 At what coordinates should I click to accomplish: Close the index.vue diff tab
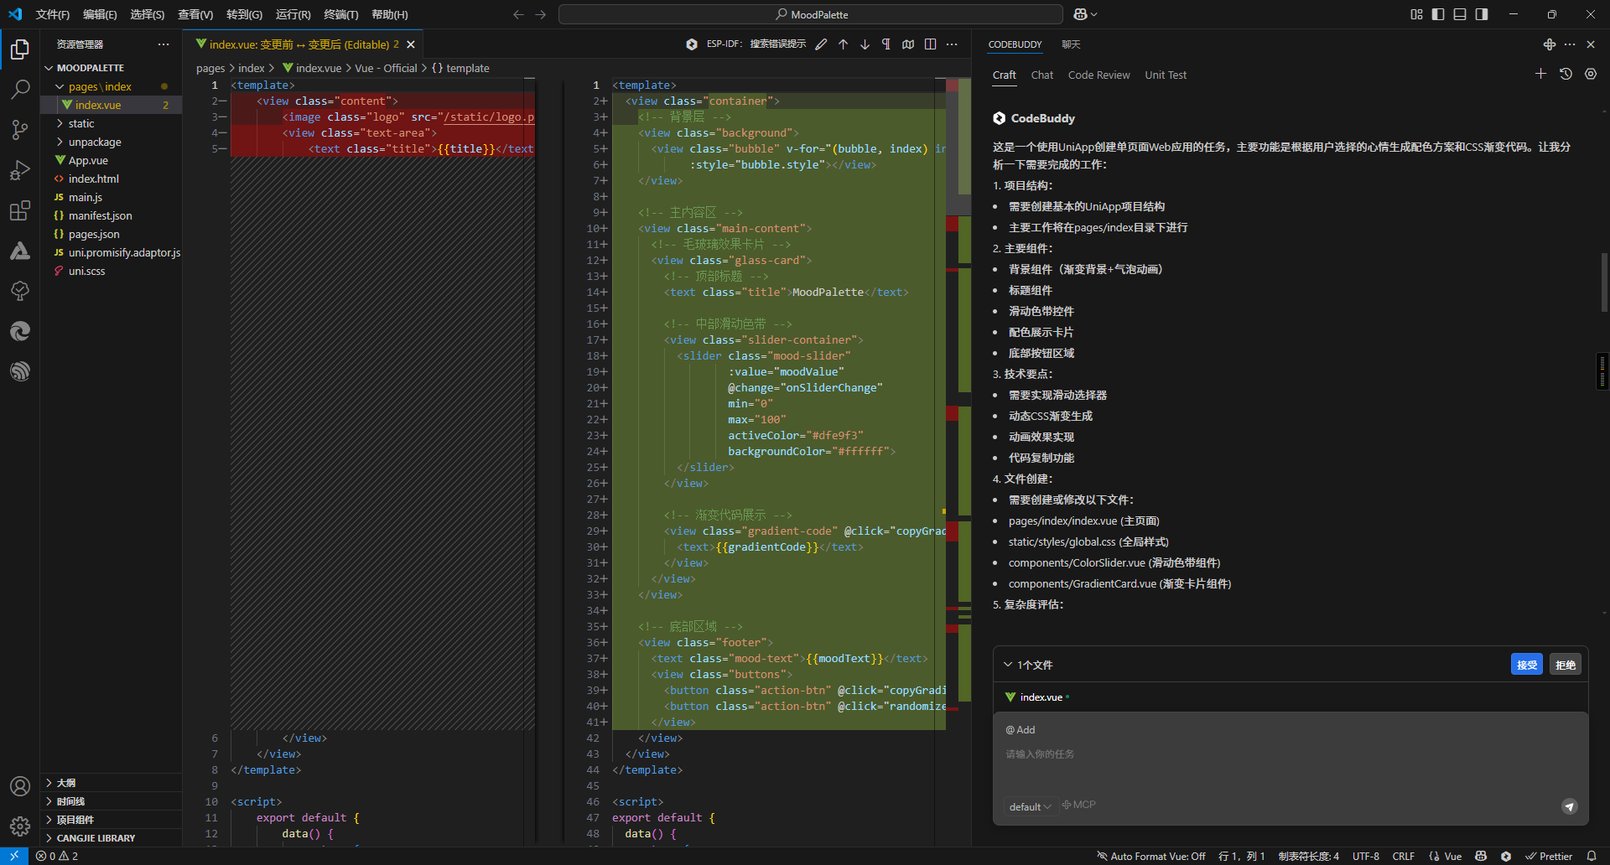click(x=411, y=44)
